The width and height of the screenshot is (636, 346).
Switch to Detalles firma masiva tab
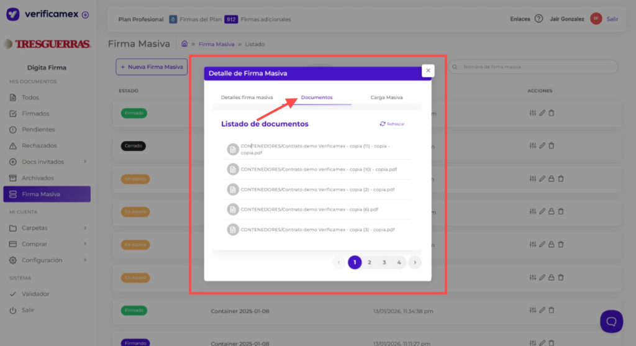pos(247,98)
